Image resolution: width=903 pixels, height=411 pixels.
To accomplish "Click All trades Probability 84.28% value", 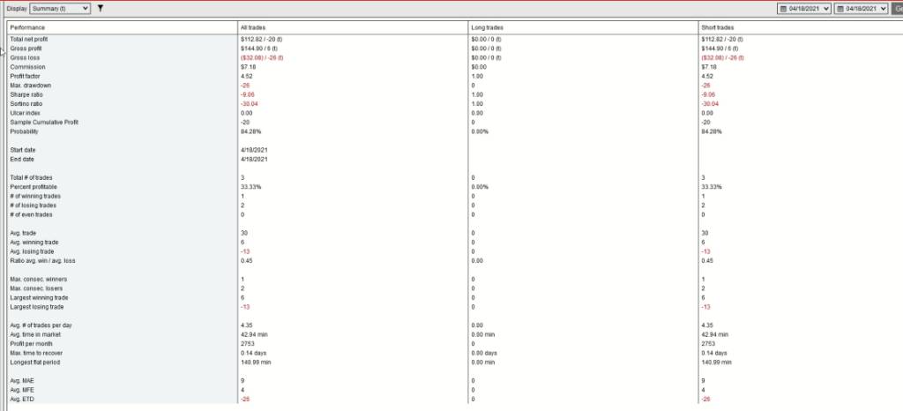I will 250,131.
